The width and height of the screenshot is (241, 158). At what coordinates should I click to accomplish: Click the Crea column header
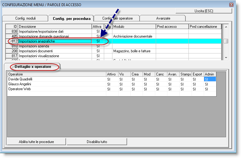tap(137, 74)
